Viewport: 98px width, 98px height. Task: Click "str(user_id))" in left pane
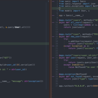click(x=19, y=69)
